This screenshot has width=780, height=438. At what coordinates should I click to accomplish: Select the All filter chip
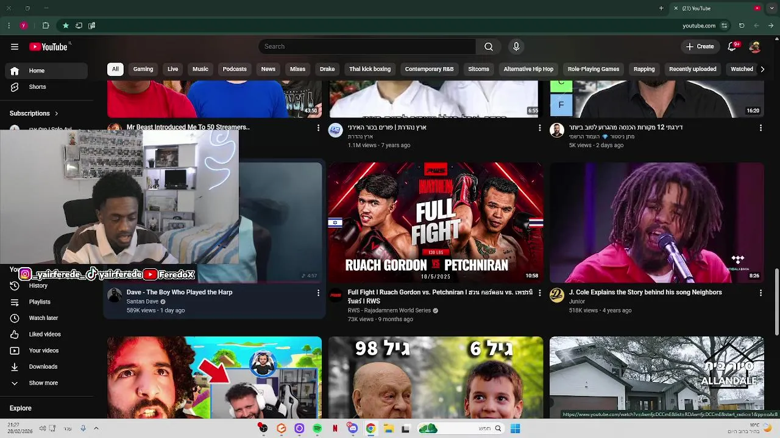coord(115,69)
